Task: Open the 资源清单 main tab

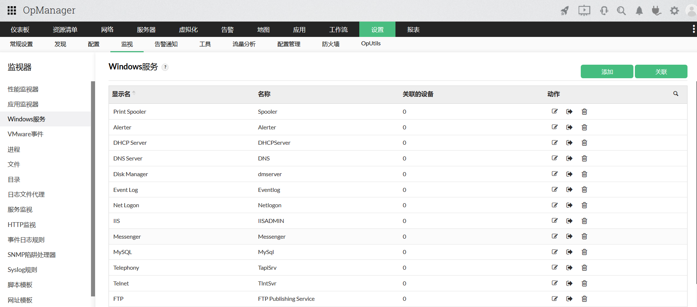Action: (65, 30)
